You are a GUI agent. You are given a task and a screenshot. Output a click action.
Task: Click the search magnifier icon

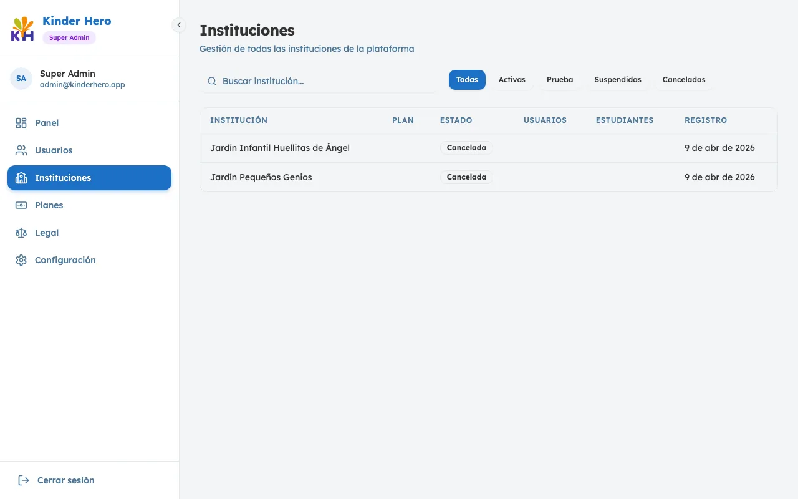(x=212, y=81)
